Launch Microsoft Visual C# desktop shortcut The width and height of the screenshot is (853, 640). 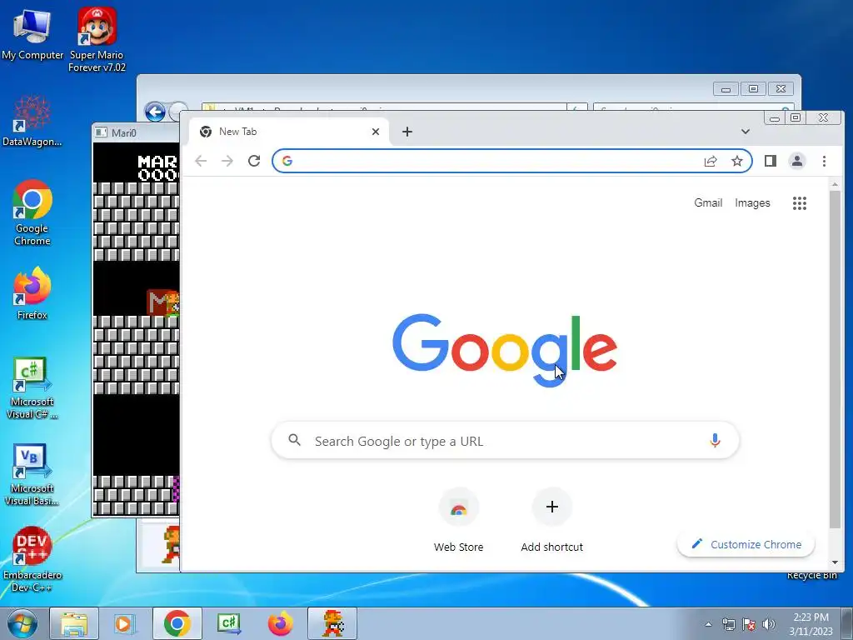[32, 388]
